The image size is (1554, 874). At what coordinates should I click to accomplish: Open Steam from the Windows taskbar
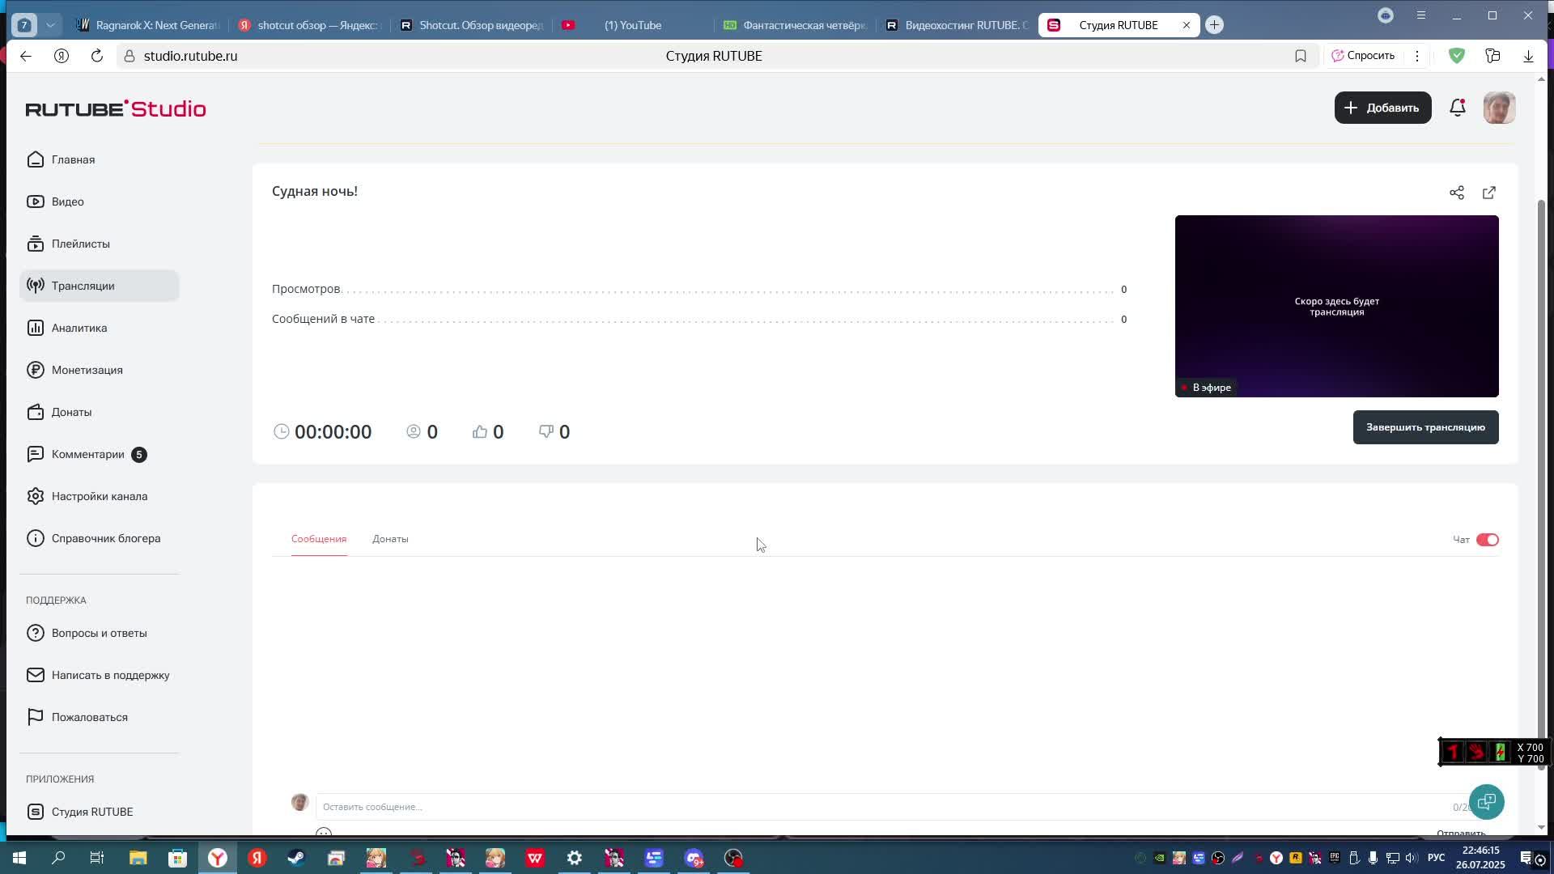[x=296, y=858]
